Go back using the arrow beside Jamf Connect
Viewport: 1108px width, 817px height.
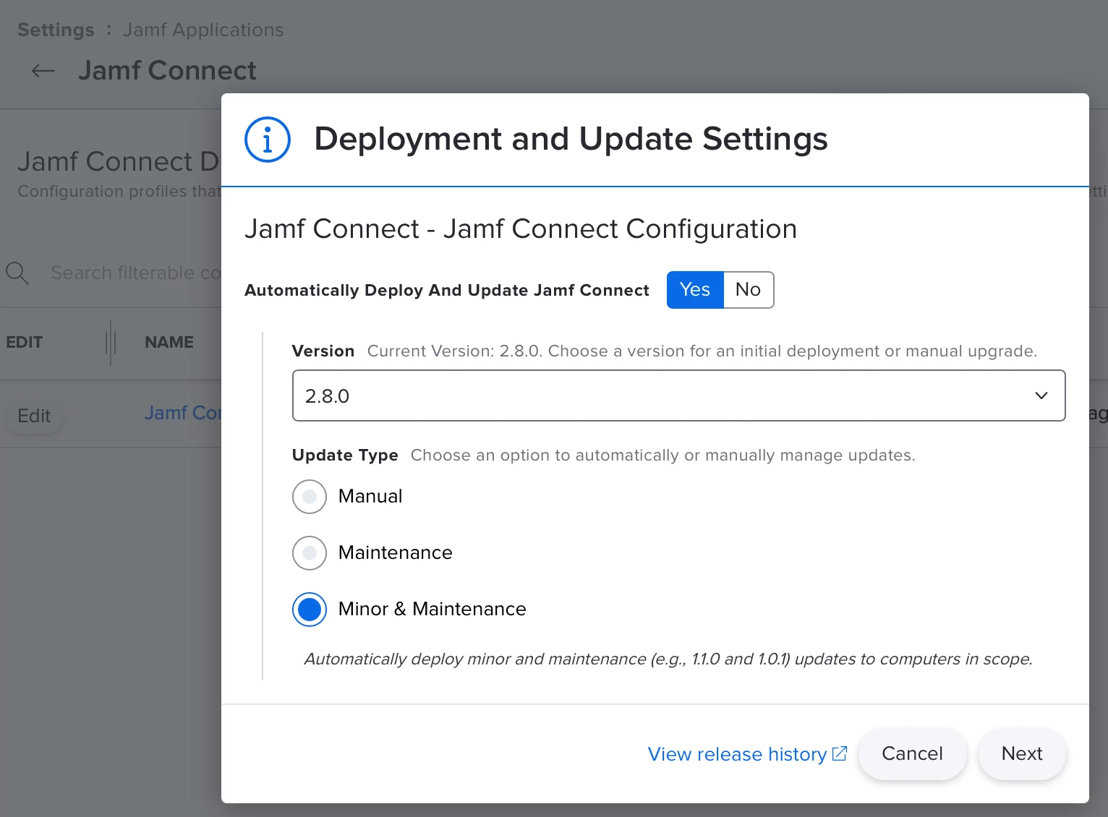coord(43,71)
